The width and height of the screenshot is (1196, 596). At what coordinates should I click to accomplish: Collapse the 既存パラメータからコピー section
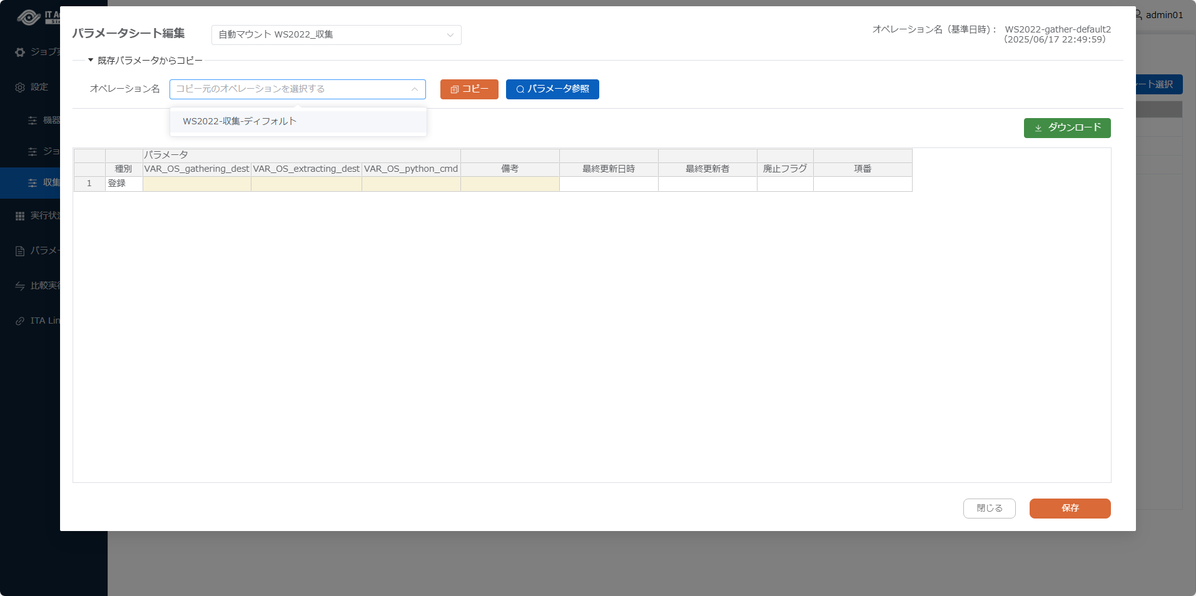tap(91, 61)
